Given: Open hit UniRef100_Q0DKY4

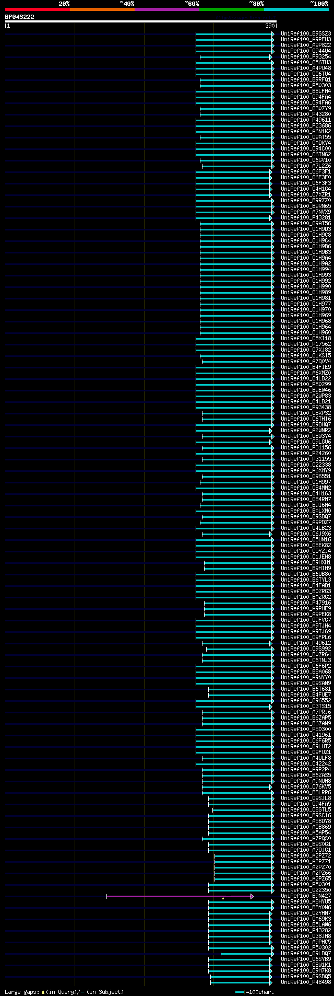Looking at the screenshot, I should click(306, 143).
